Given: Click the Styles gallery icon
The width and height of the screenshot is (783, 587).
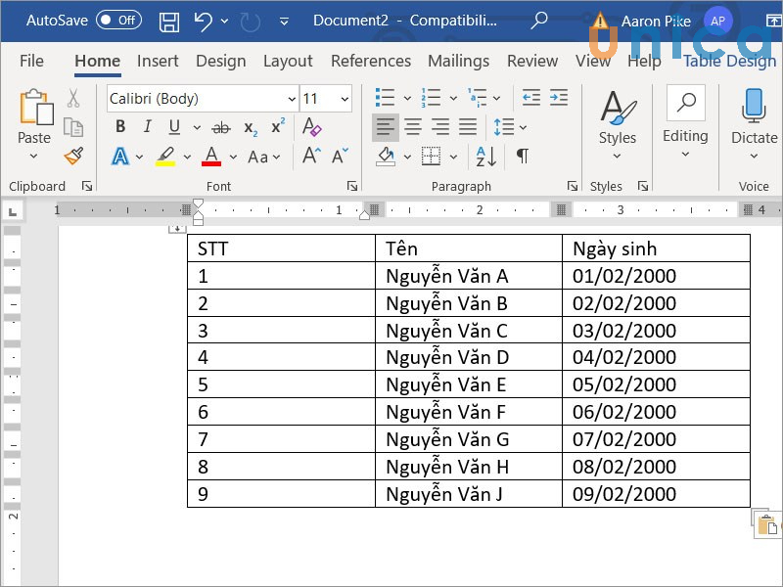Looking at the screenshot, I should 618,107.
